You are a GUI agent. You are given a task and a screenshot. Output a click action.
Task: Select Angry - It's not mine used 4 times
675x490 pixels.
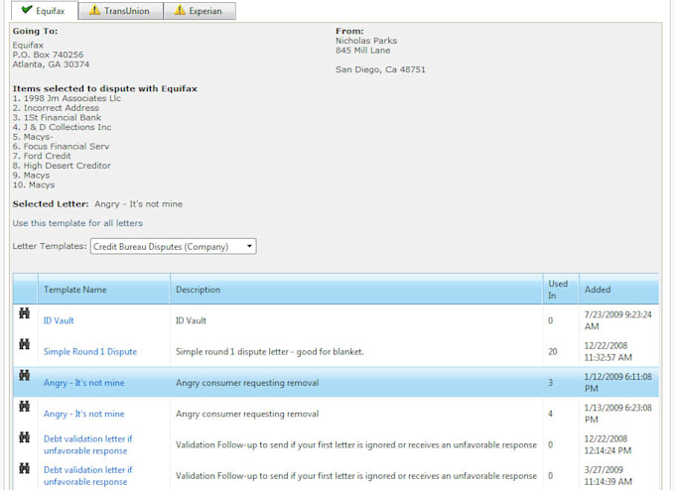[x=84, y=414]
